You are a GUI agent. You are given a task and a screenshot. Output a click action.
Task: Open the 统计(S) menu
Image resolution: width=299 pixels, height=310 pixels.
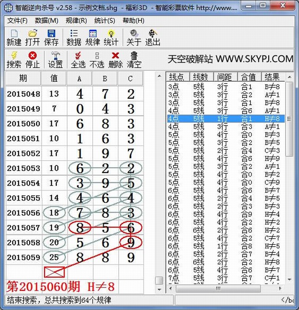104,21
